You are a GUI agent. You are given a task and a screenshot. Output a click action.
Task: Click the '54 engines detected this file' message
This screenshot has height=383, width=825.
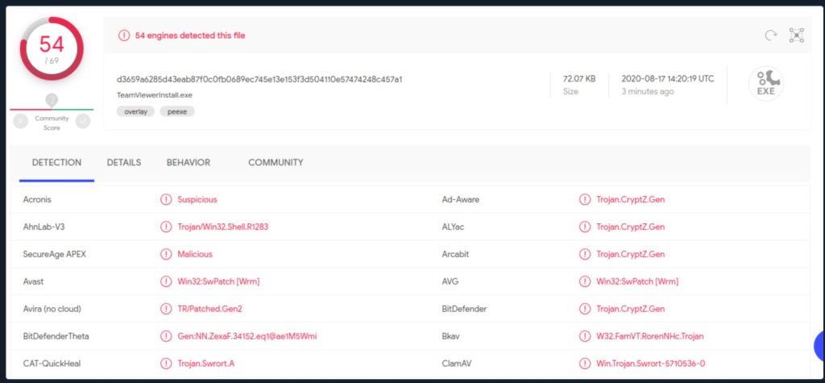point(190,35)
